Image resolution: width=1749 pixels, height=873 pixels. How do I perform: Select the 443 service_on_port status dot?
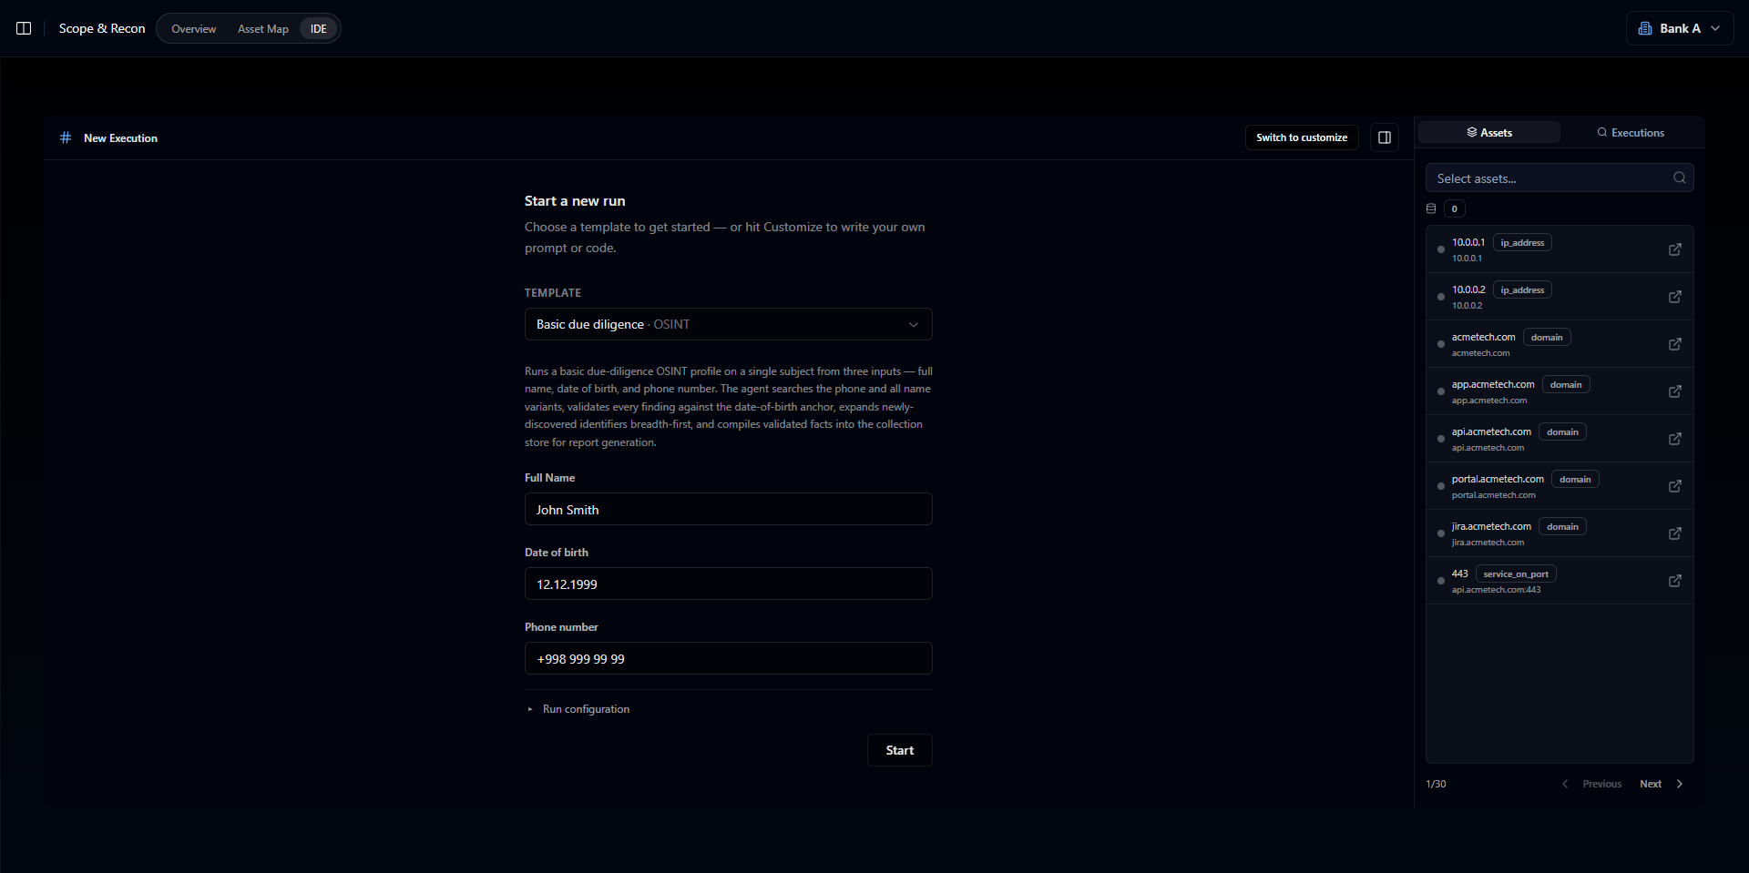[1440, 581]
